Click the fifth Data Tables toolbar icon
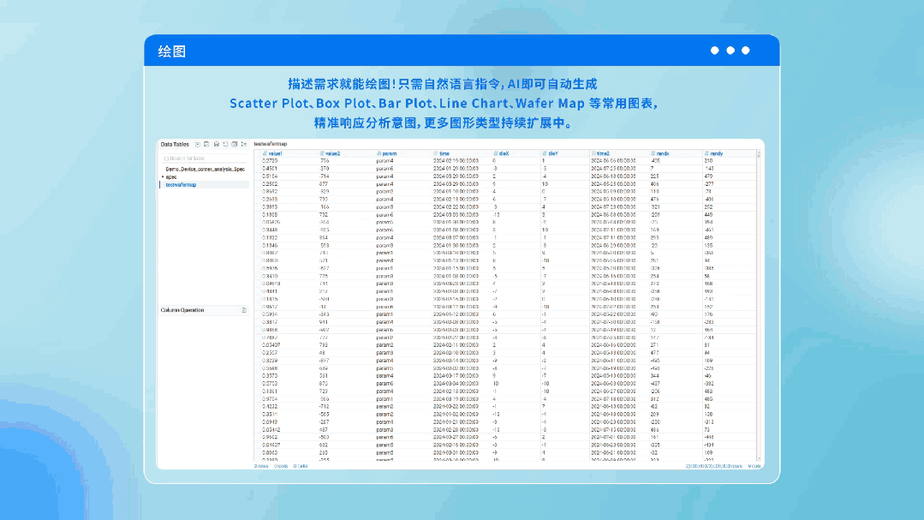The width and height of the screenshot is (924, 520). coord(235,144)
